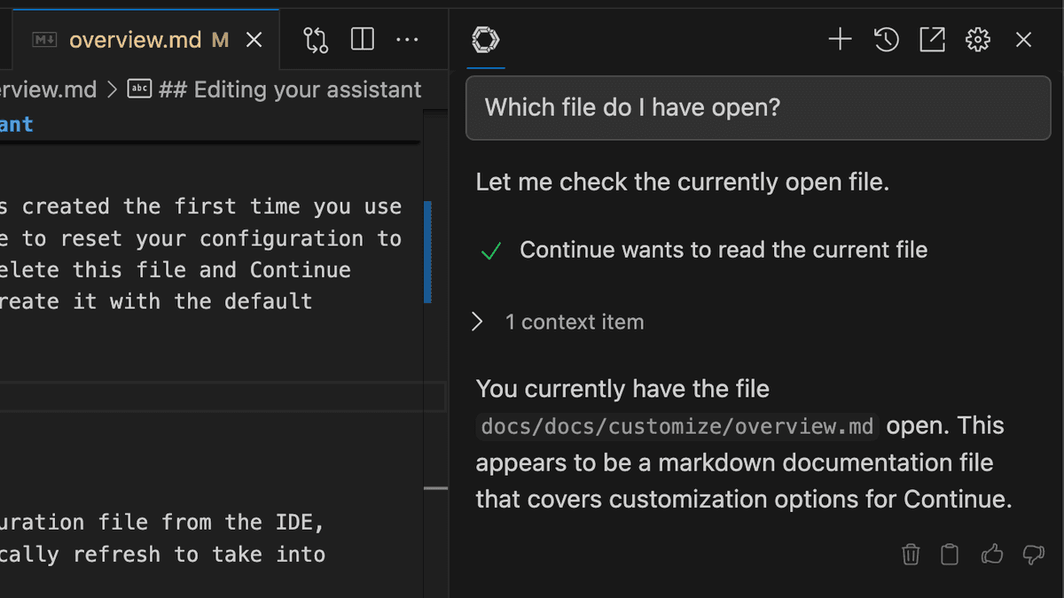Close the Continue side panel
The width and height of the screenshot is (1064, 598).
coord(1024,40)
